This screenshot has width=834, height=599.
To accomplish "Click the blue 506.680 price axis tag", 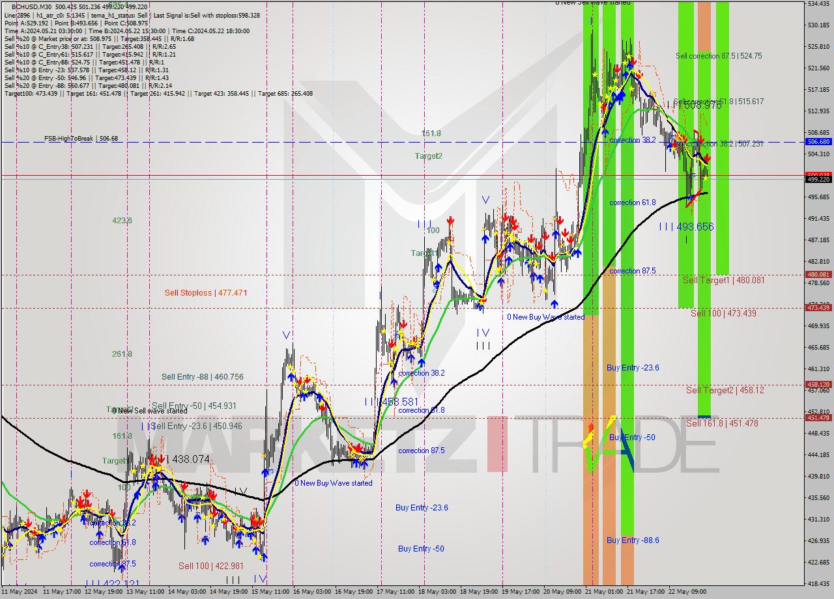I will pos(818,141).
